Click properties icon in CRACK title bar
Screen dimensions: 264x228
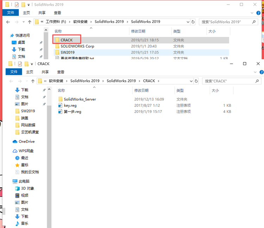[20, 64]
